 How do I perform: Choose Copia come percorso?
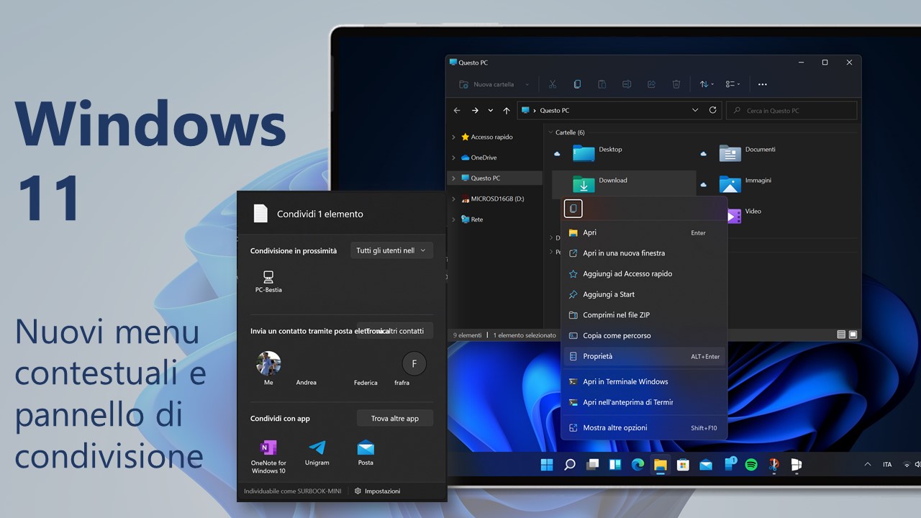644,335
